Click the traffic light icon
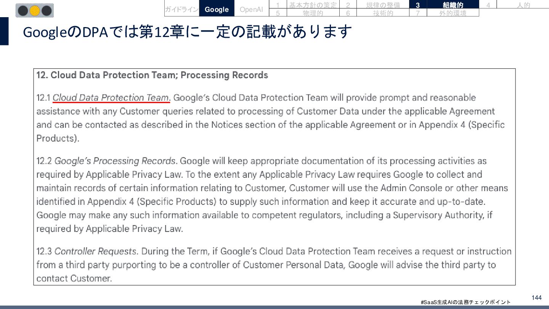Screen dimensions: 549x309 pyautogui.click(x=35, y=10)
